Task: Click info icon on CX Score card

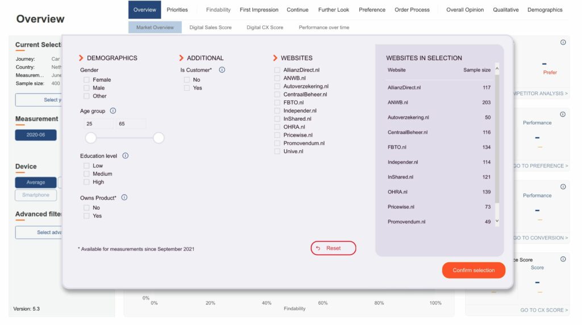Action: 563,259
